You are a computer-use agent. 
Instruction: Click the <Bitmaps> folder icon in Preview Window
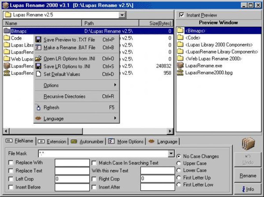pyautogui.click(x=180, y=30)
